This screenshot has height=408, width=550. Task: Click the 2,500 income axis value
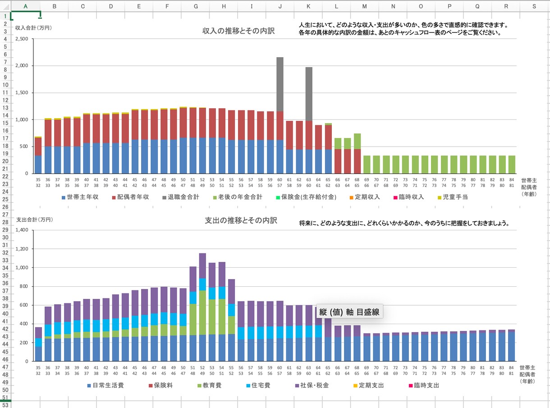coord(21,39)
